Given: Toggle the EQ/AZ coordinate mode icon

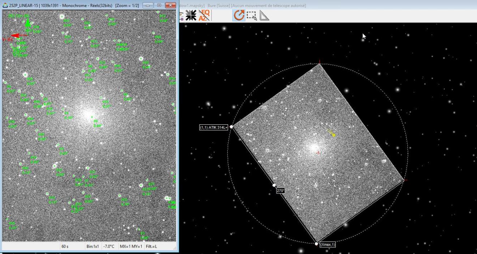Looking at the screenshot, I should [x=204, y=15].
